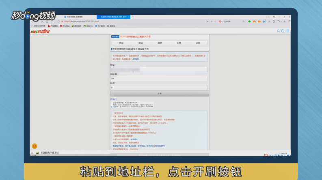The image size is (322, 180).
Task: Click the online search input box
Action: [x=232, y=21]
